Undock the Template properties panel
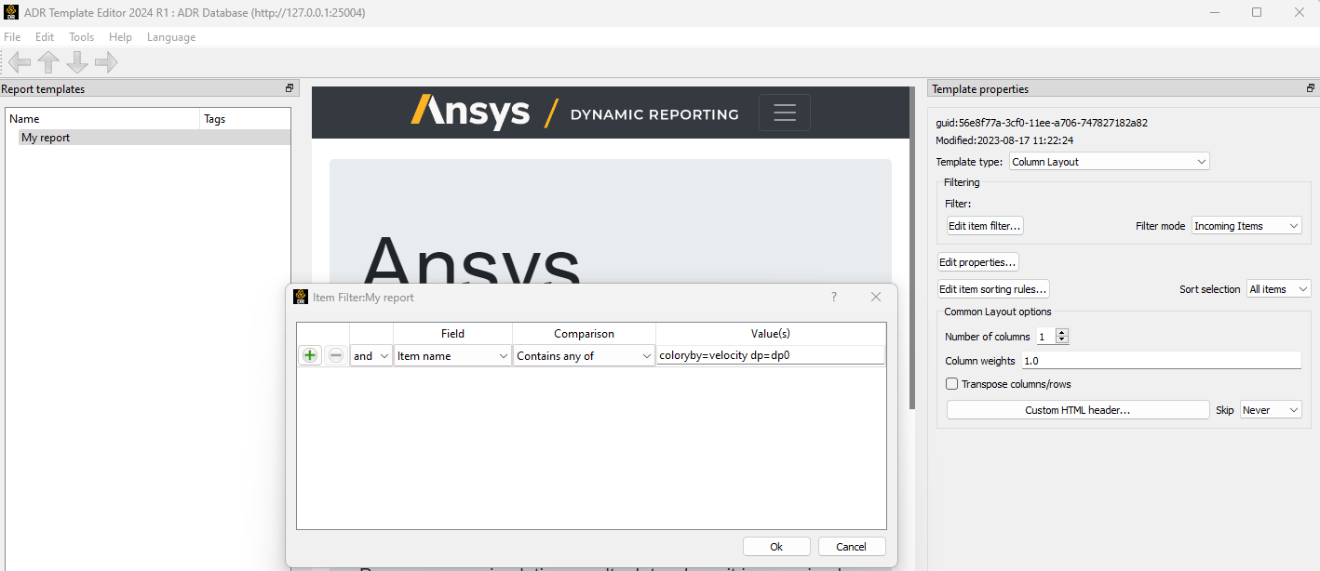 tap(1311, 88)
